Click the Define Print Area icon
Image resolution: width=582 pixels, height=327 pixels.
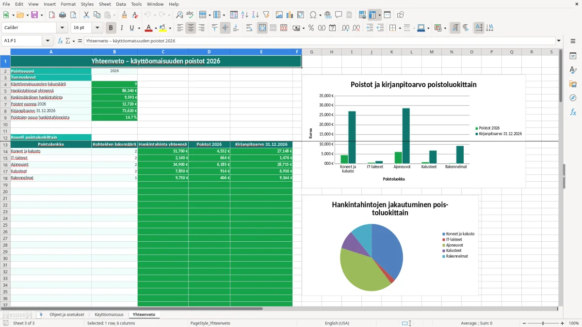coord(362,15)
